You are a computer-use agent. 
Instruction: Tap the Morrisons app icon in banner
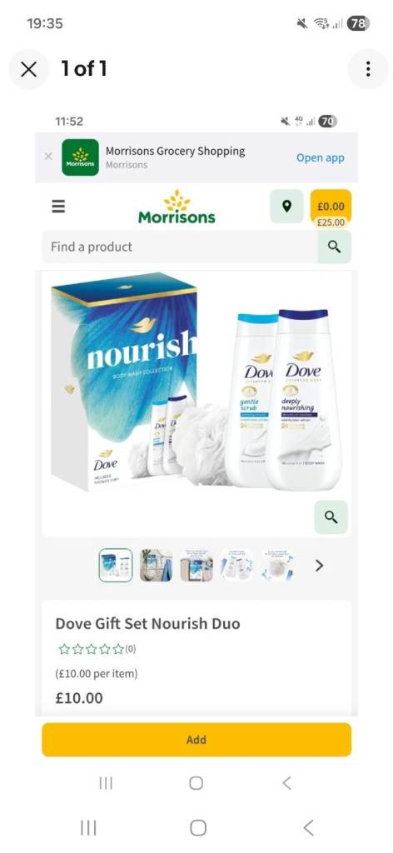(x=81, y=157)
